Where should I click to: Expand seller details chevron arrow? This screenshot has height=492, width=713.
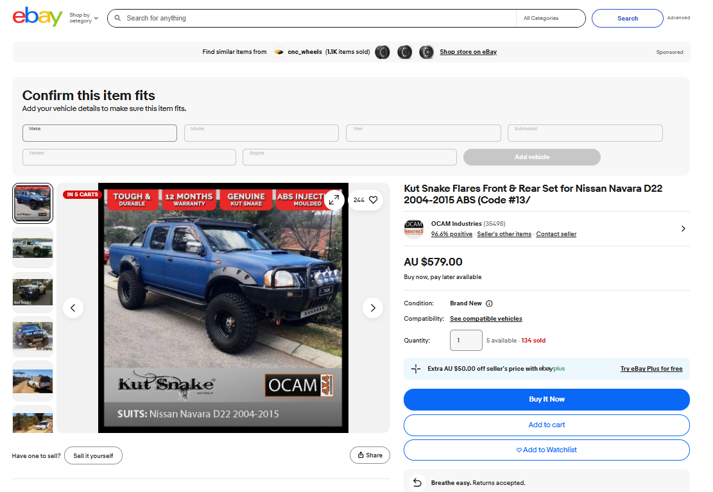pos(683,229)
